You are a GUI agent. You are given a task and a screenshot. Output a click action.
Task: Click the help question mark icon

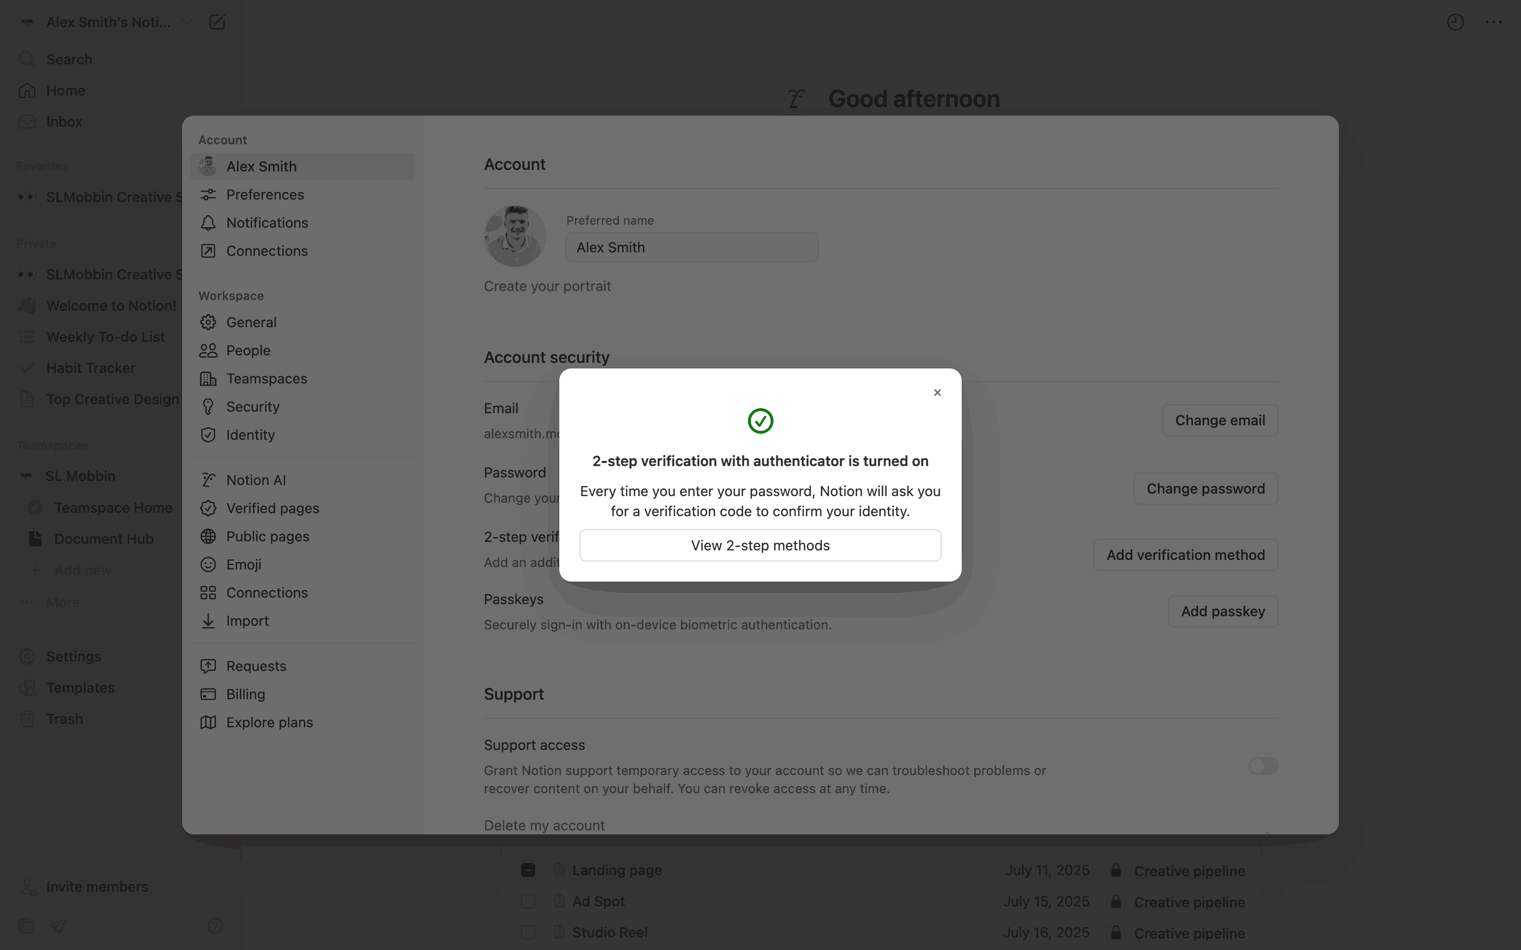click(x=215, y=925)
